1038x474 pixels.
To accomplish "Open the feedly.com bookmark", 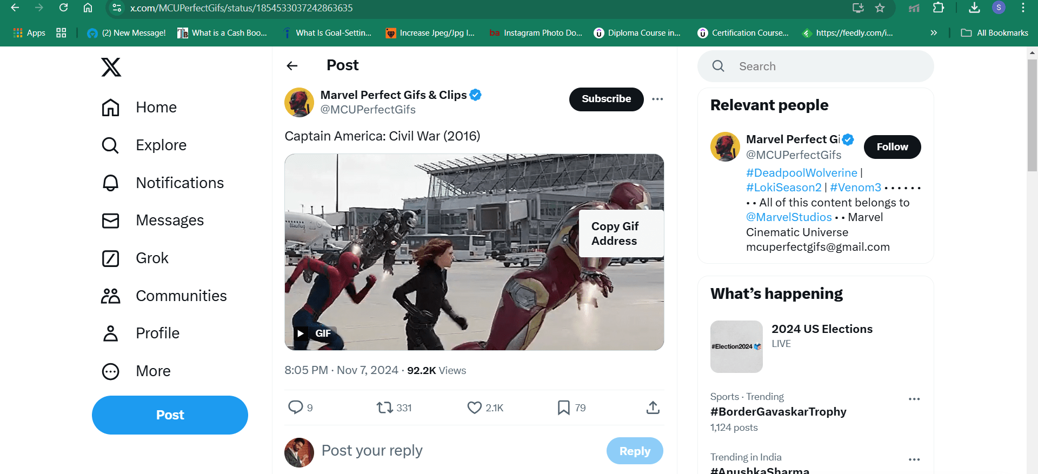I will 847,33.
